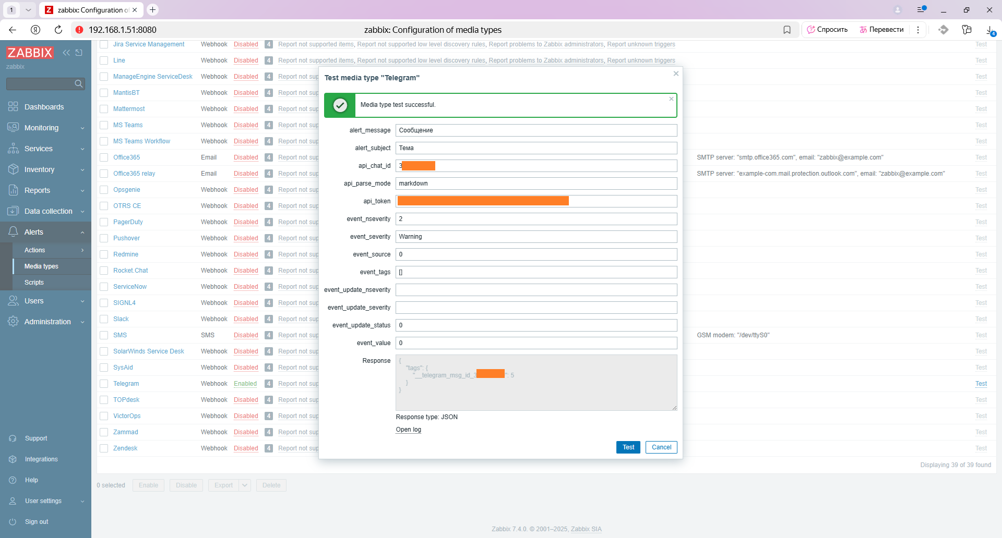Cancel the Telegram test dialog
Viewport: 1002px width, 538px height.
(x=661, y=447)
